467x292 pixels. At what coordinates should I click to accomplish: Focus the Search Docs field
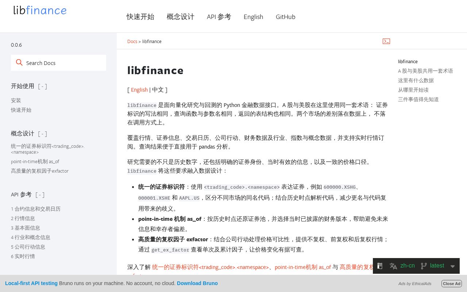(58, 63)
